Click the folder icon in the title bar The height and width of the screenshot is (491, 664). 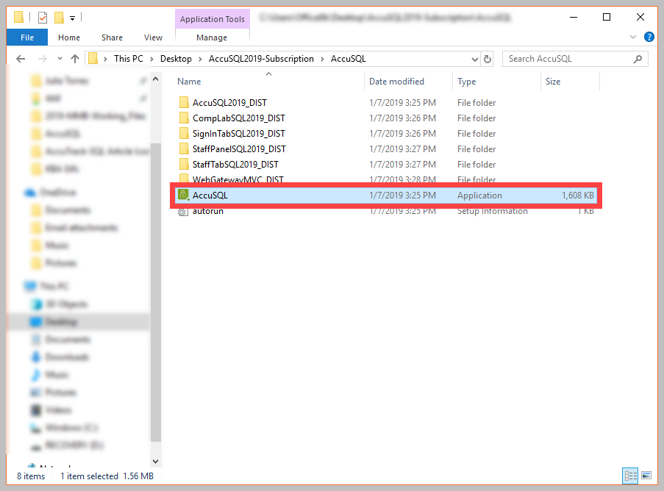tap(18, 18)
